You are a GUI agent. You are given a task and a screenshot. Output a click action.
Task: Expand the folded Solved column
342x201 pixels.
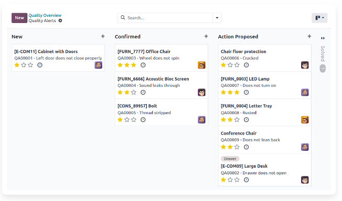point(323,38)
